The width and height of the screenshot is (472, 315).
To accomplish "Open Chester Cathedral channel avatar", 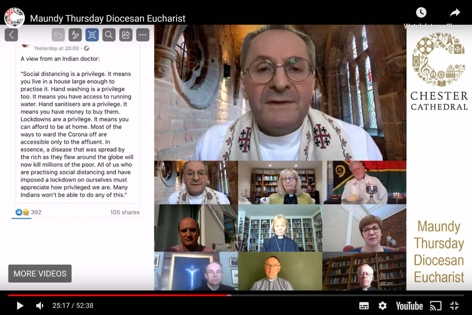I will (x=14, y=18).
